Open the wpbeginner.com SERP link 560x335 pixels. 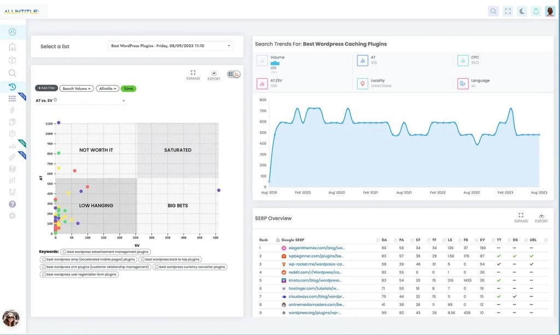tap(316, 256)
